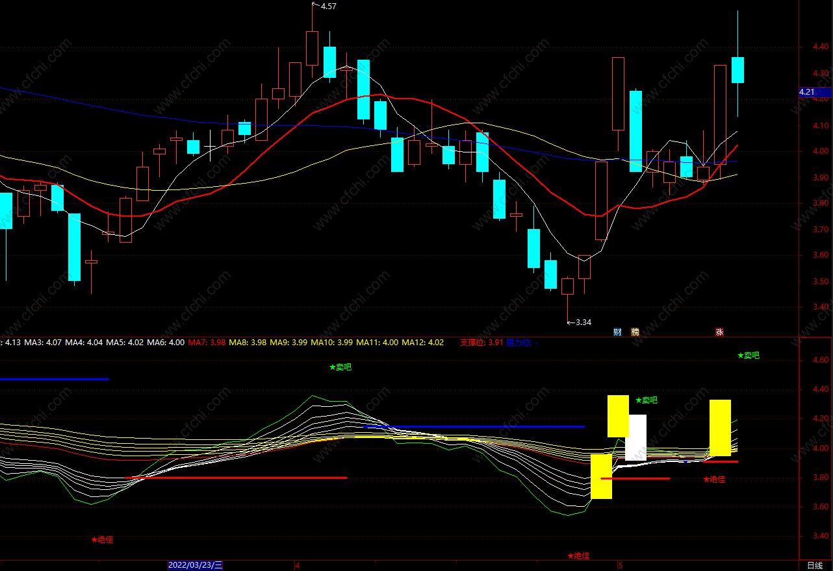Click the MA5: 4.02 indicator value

click(125, 342)
